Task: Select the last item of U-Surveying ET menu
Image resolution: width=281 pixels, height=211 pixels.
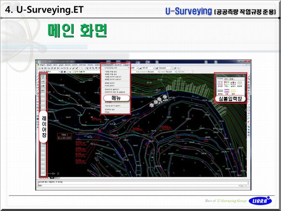Action: [x=115, y=112]
